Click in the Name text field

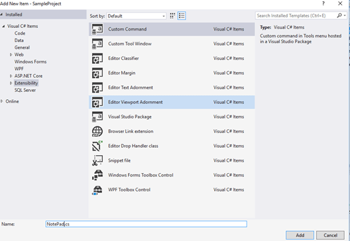pos(146,224)
